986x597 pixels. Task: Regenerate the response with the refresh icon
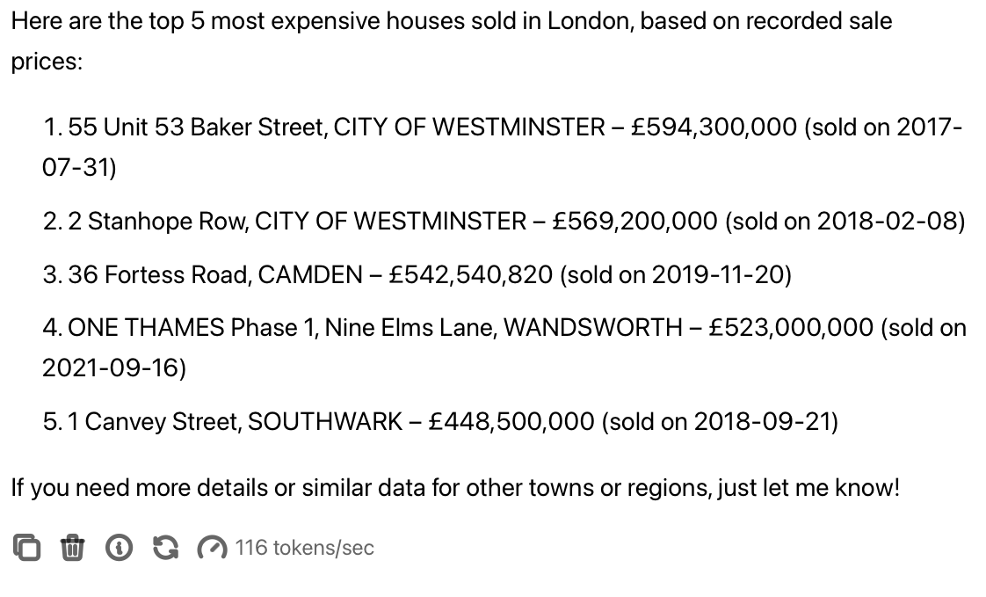(164, 548)
